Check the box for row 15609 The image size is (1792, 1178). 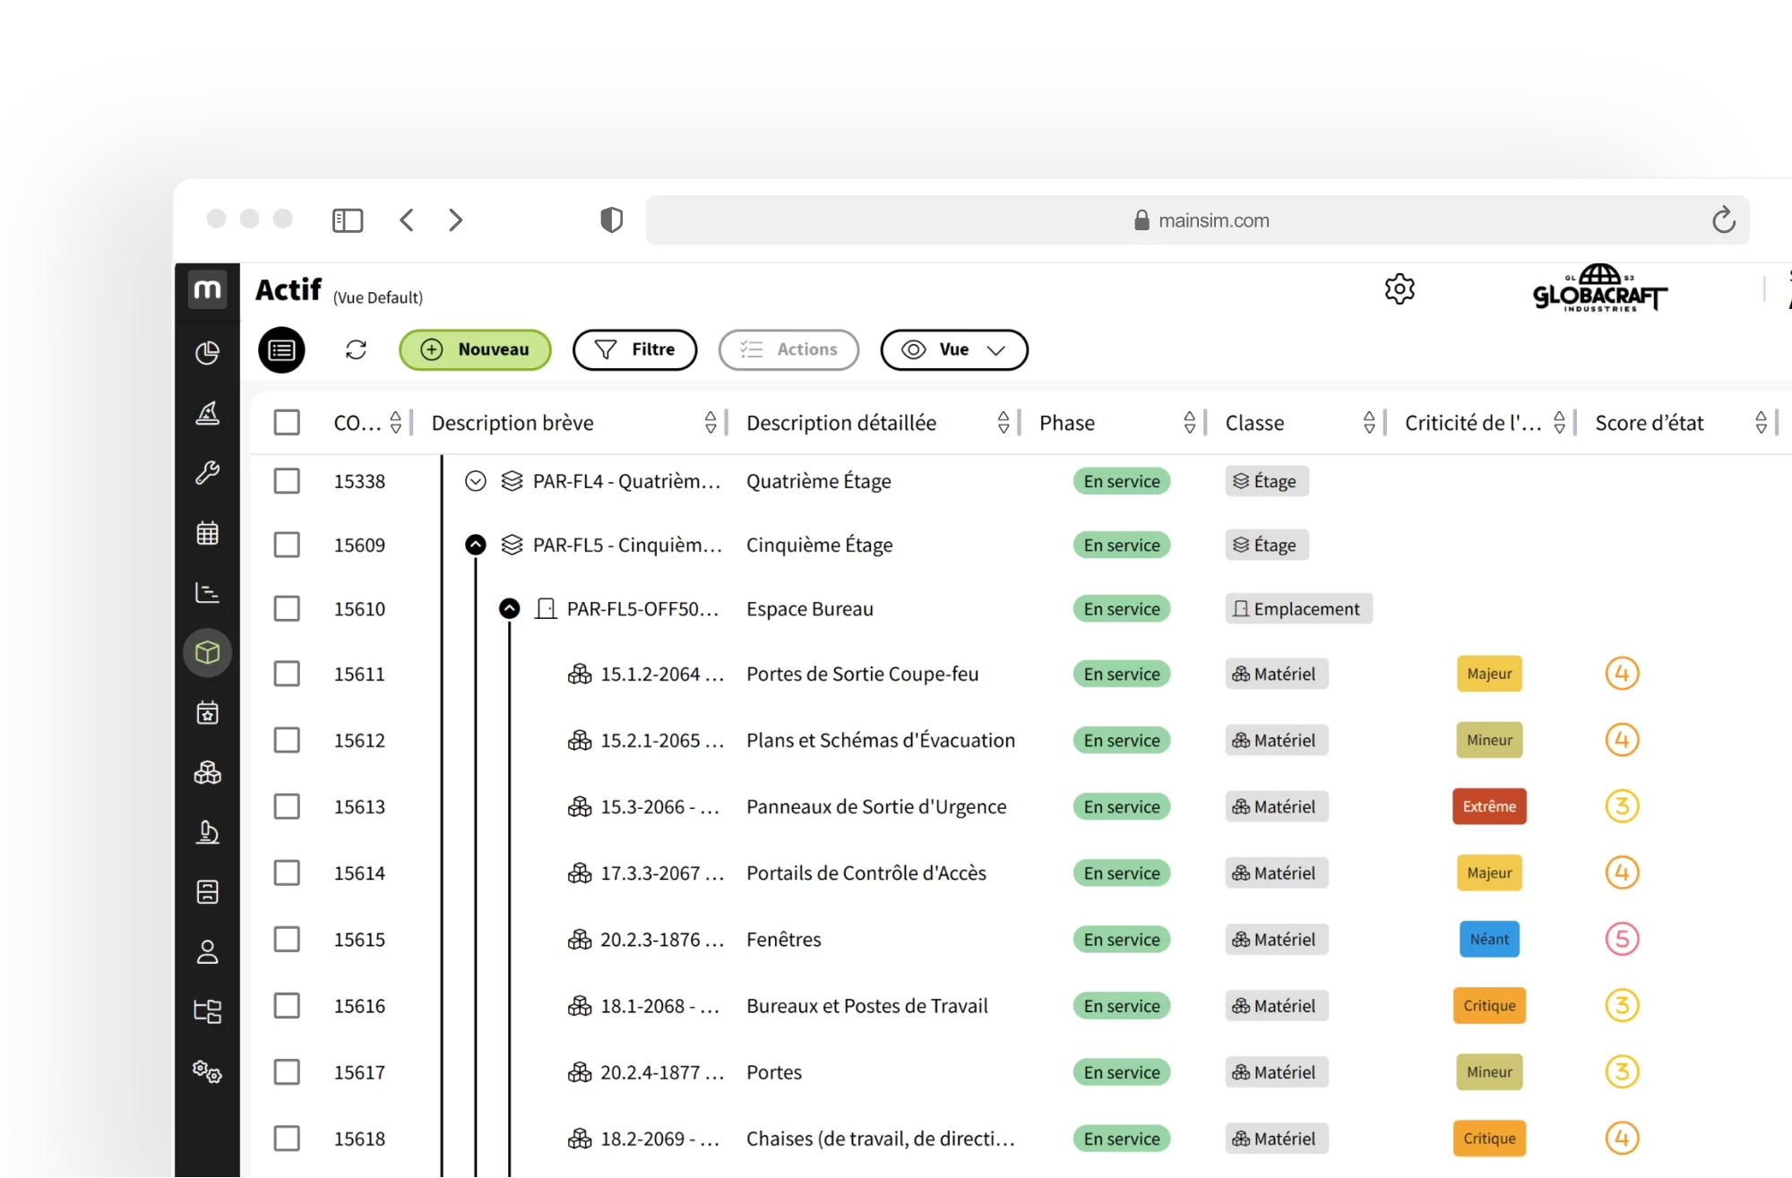point(287,545)
